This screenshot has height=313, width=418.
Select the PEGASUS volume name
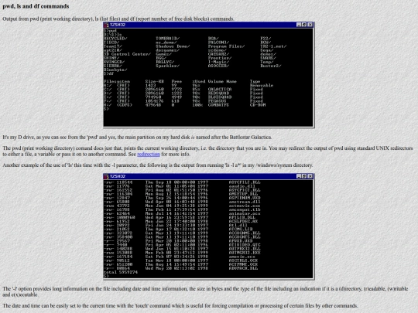[x=218, y=101]
